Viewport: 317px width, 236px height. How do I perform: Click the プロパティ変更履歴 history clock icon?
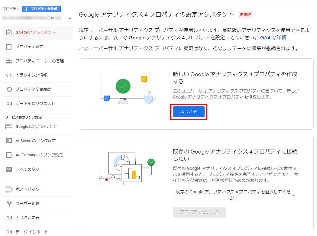pyautogui.click(x=9, y=89)
